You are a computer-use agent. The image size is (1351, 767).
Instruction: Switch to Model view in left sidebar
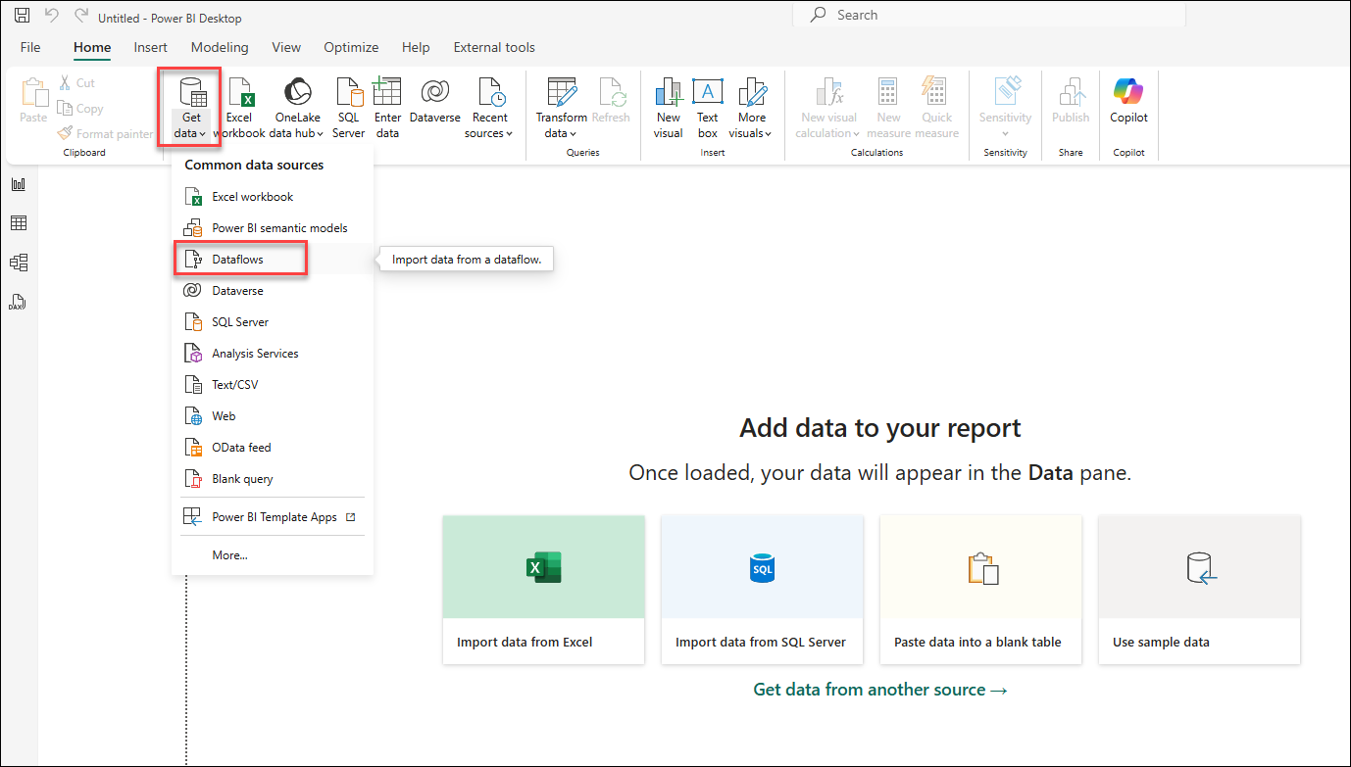coord(19,263)
